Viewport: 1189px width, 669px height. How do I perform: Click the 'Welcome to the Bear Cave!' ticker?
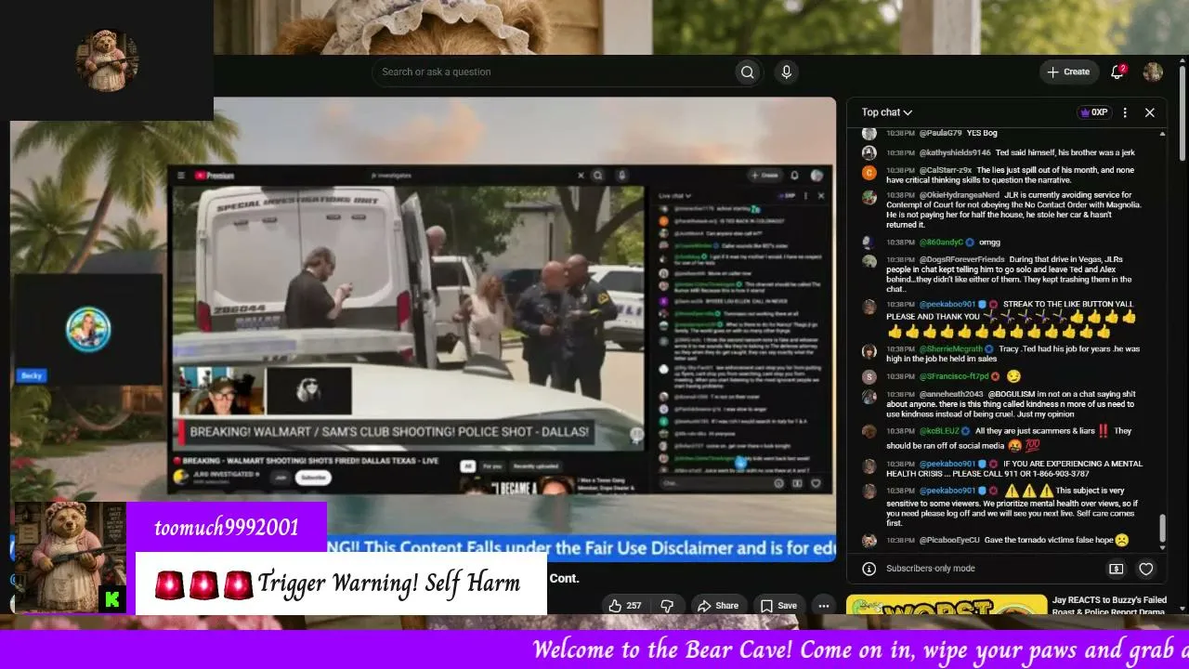click(x=860, y=649)
